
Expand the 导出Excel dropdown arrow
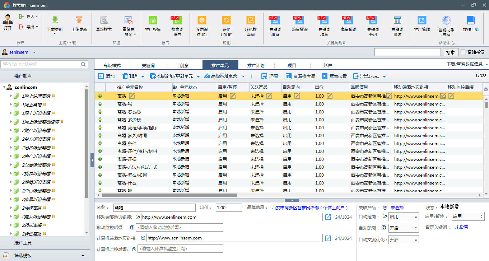pyautogui.click(x=384, y=76)
